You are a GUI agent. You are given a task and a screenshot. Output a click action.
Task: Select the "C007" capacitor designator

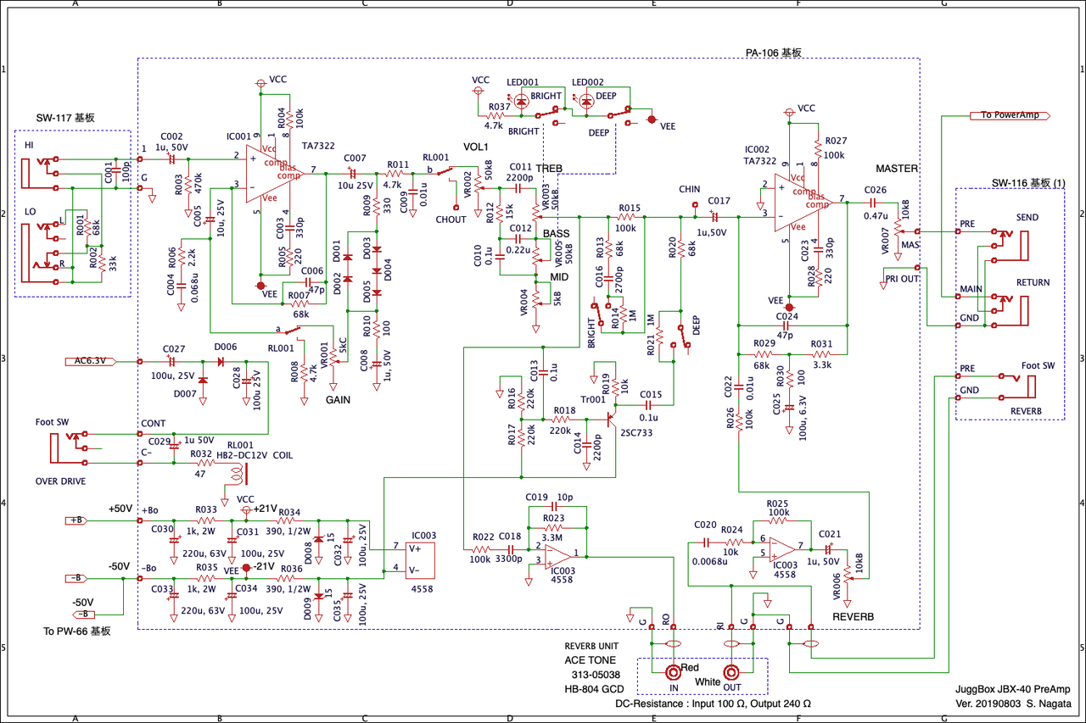pos(355,159)
